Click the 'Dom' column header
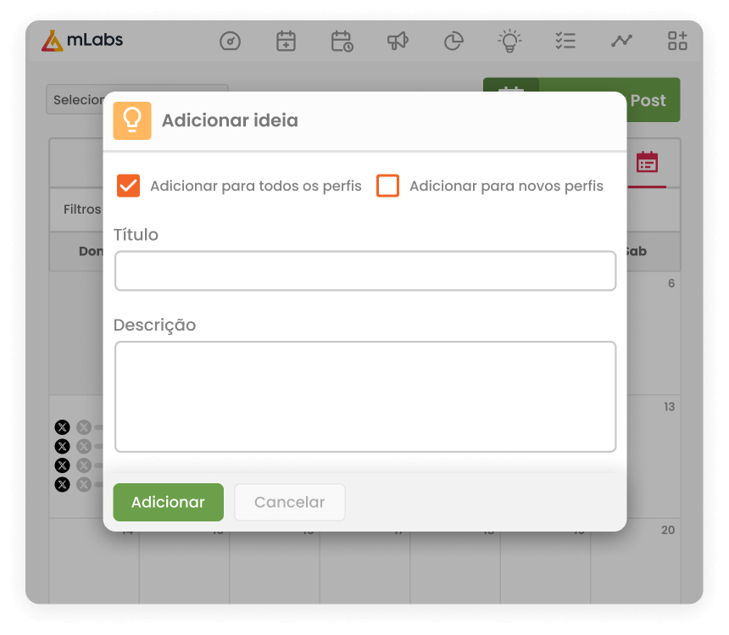Image resolution: width=729 pixels, height=635 pixels. tap(91, 251)
